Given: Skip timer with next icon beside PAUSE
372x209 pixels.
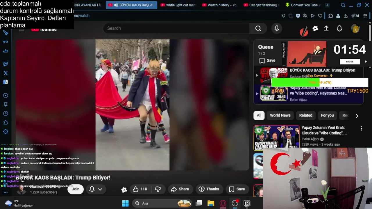Looking at the screenshot, I should click(x=366, y=62).
